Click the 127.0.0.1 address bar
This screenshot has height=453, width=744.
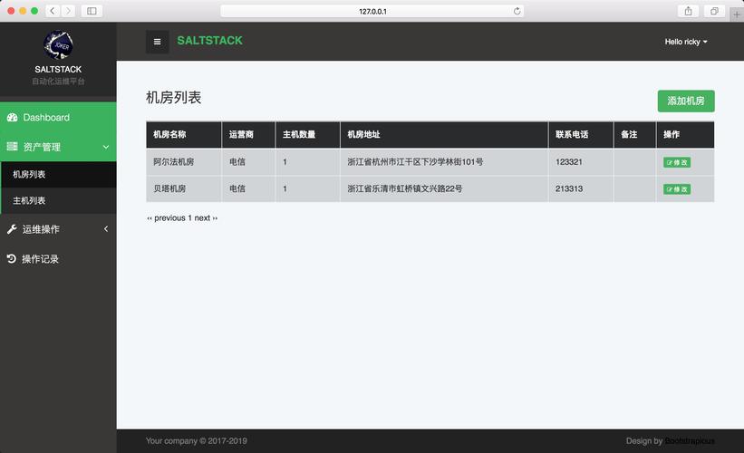click(372, 11)
